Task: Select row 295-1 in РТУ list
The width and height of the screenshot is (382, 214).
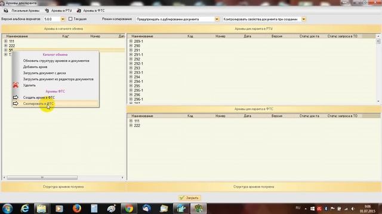Action: point(138,90)
